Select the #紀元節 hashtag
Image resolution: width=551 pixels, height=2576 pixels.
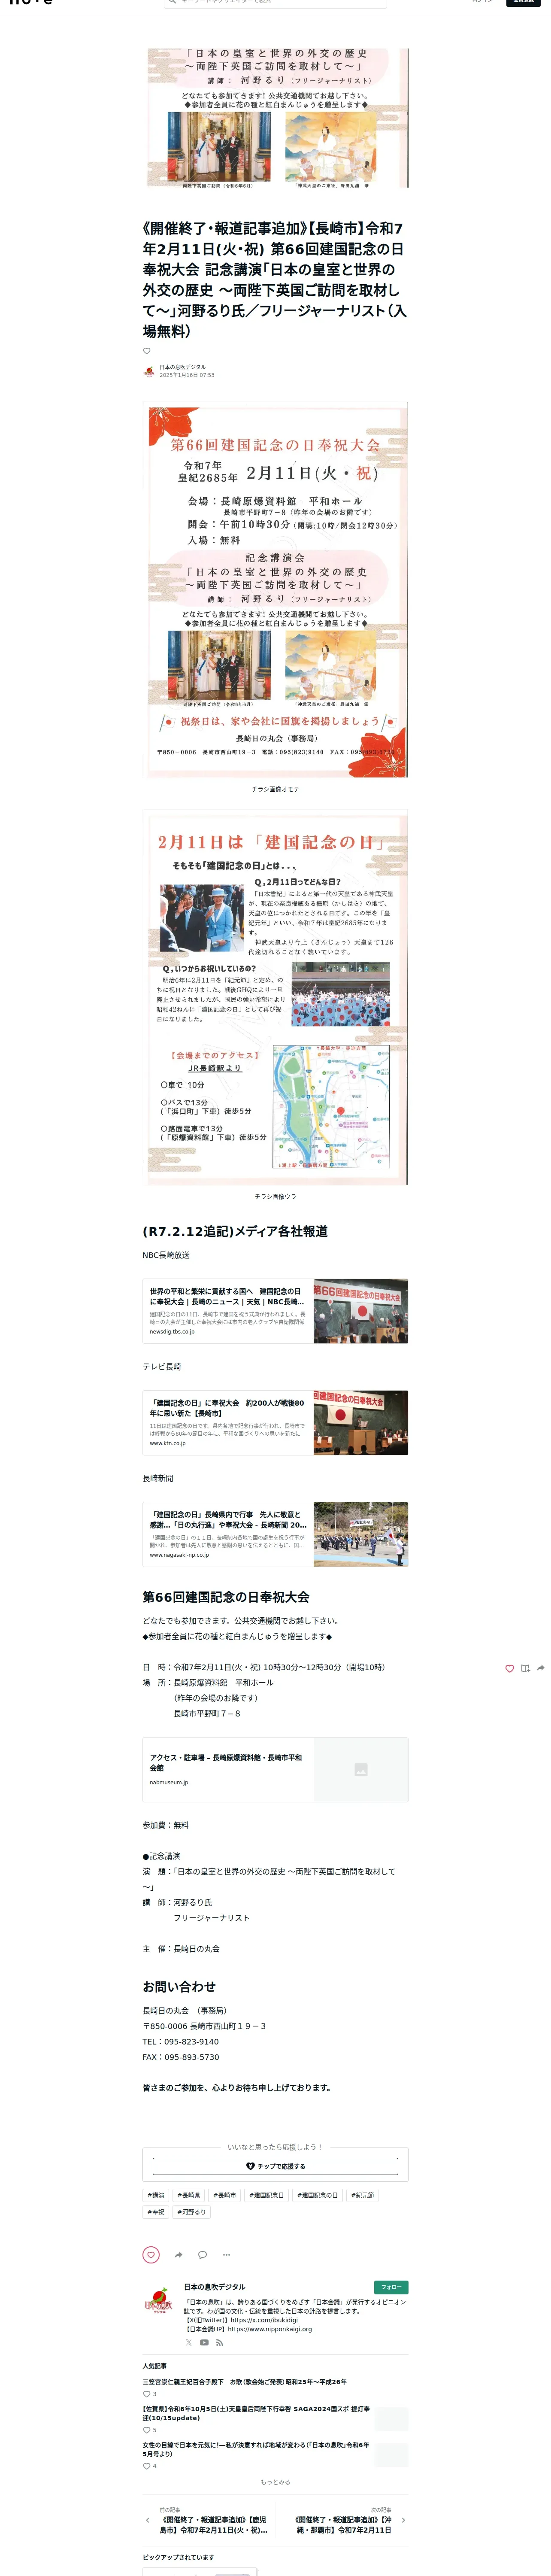coord(362,2195)
